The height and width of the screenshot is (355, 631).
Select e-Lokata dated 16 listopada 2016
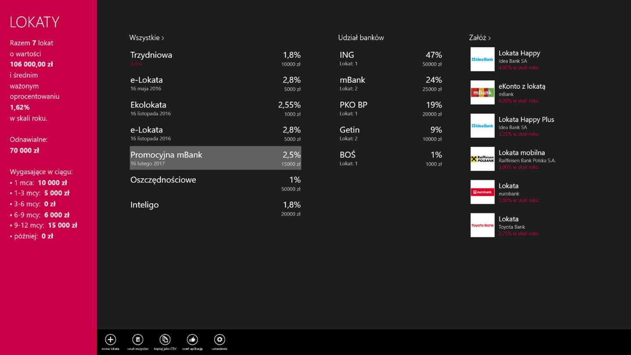click(x=215, y=133)
